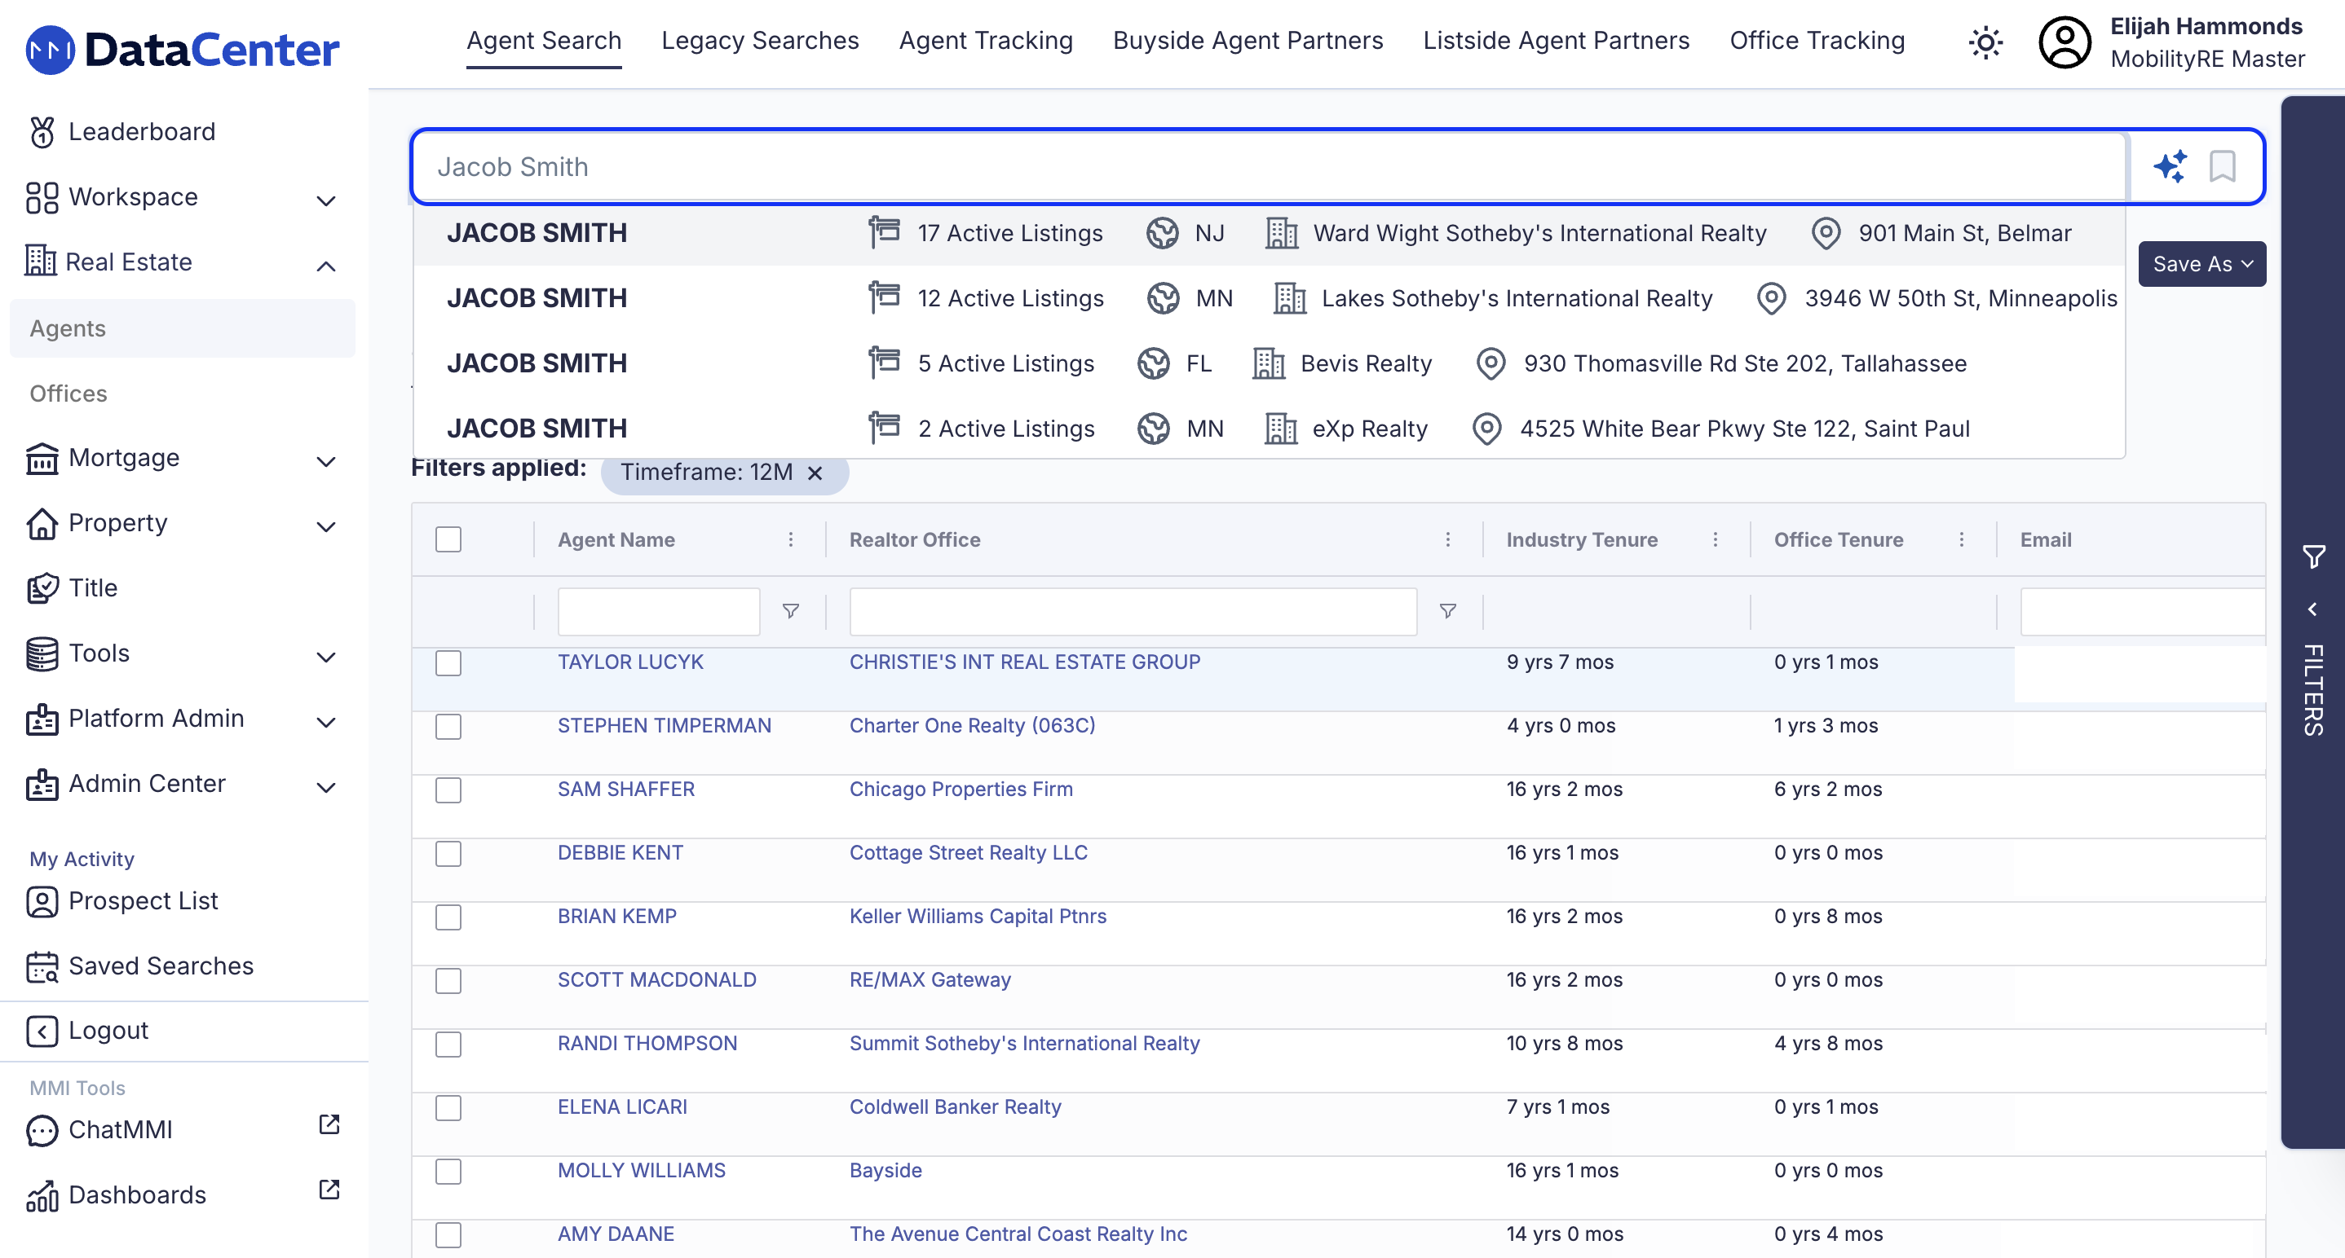Click the Realtor Office column filter funnel
The width and height of the screenshot is (2345, 1258).
pyautogui.click(x=1447, y=611)
